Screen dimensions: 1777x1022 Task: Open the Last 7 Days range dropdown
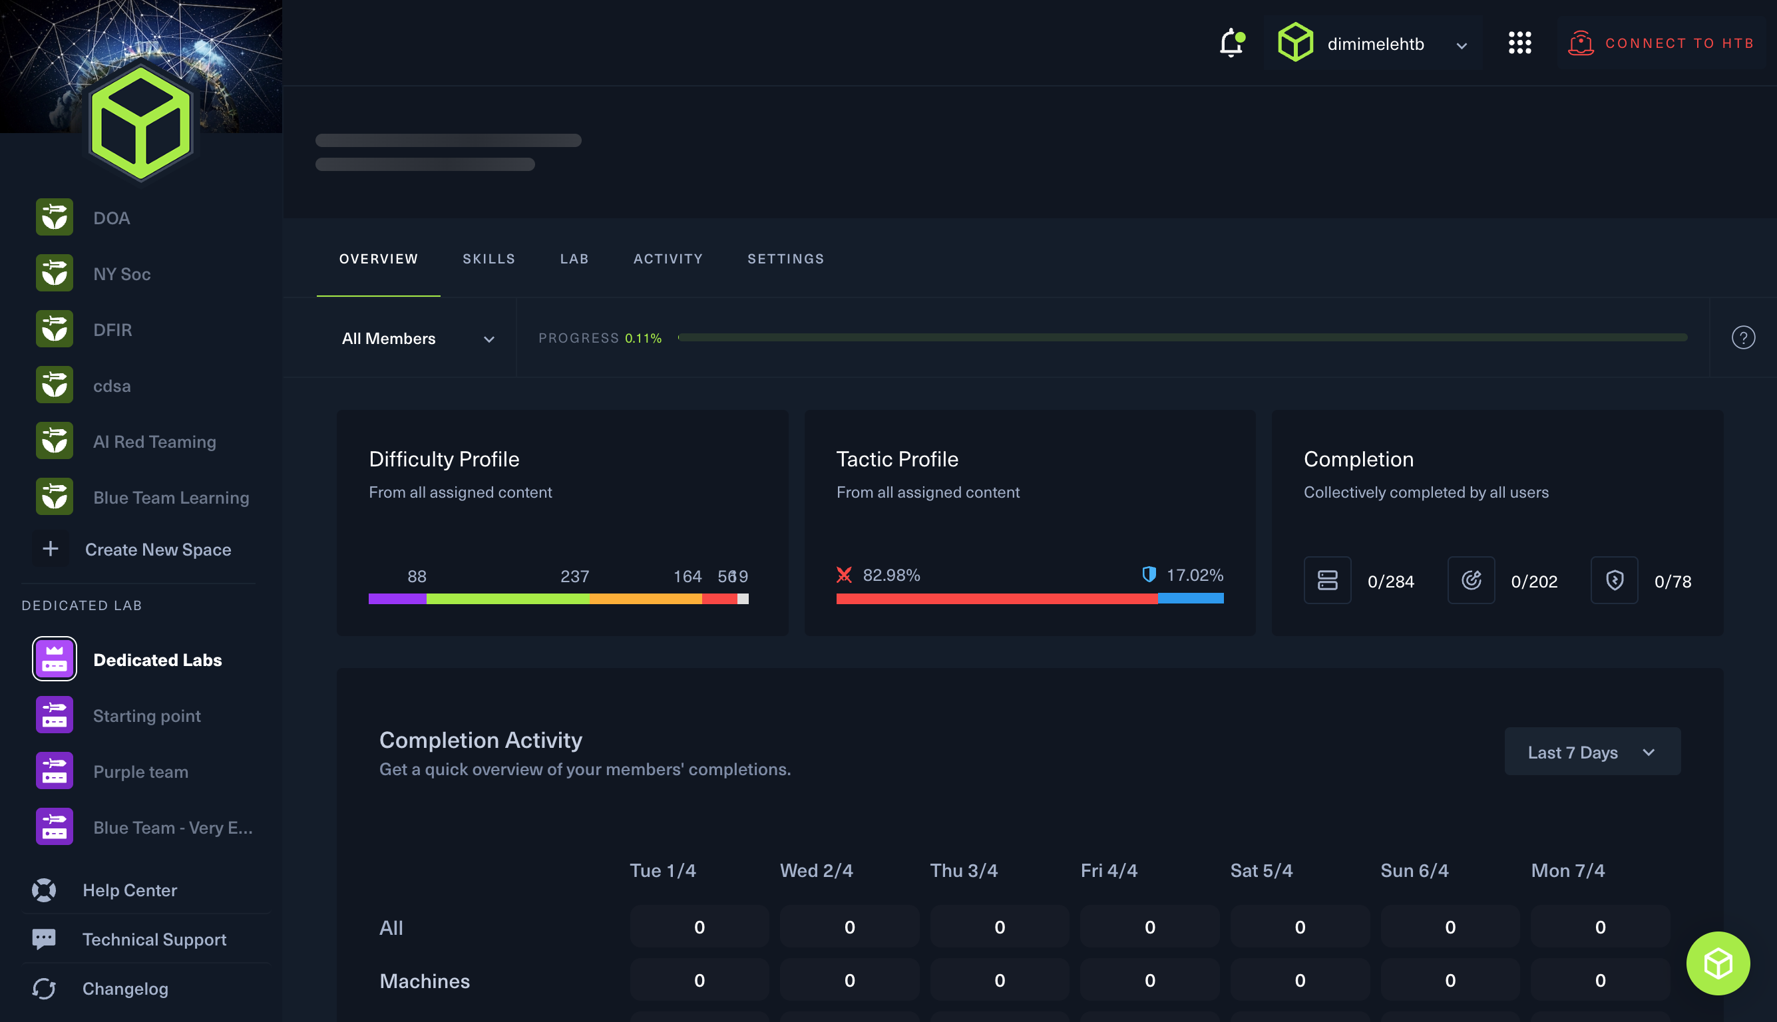1592,752
